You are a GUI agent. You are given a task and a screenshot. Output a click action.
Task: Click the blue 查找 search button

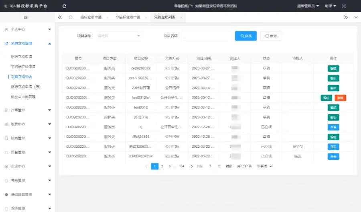tap(245, 36)
